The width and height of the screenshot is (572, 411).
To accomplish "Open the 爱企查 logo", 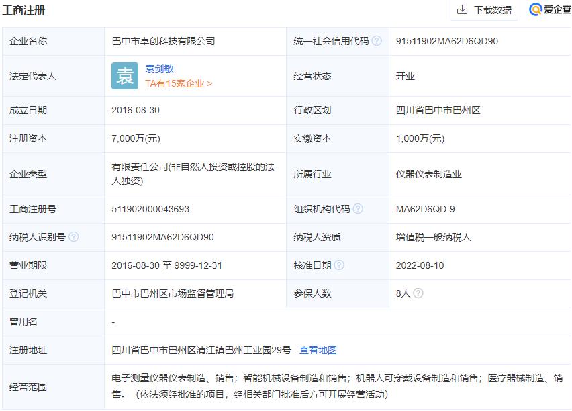I will (x=550, y=9).
